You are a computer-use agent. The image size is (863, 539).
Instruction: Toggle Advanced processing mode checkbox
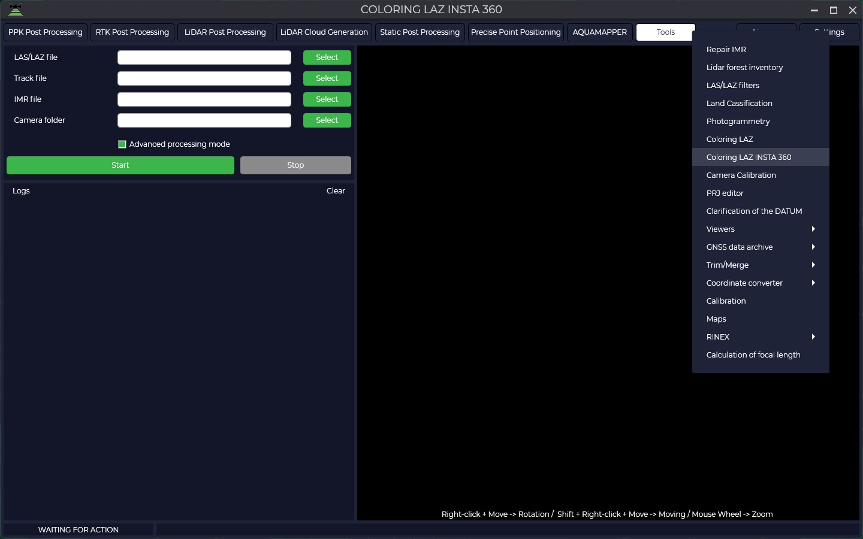point(122,144)
